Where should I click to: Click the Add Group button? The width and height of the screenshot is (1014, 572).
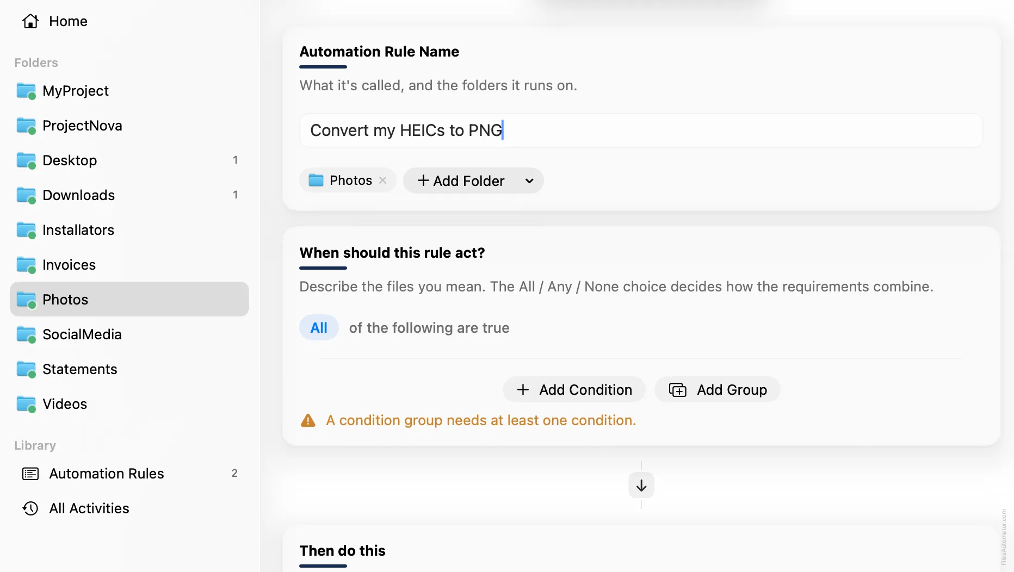(718, 390)
